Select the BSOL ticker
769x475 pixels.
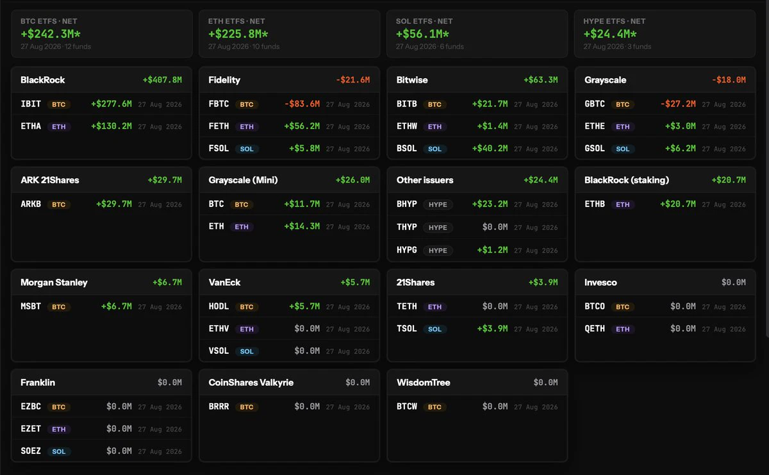(407, 148)
